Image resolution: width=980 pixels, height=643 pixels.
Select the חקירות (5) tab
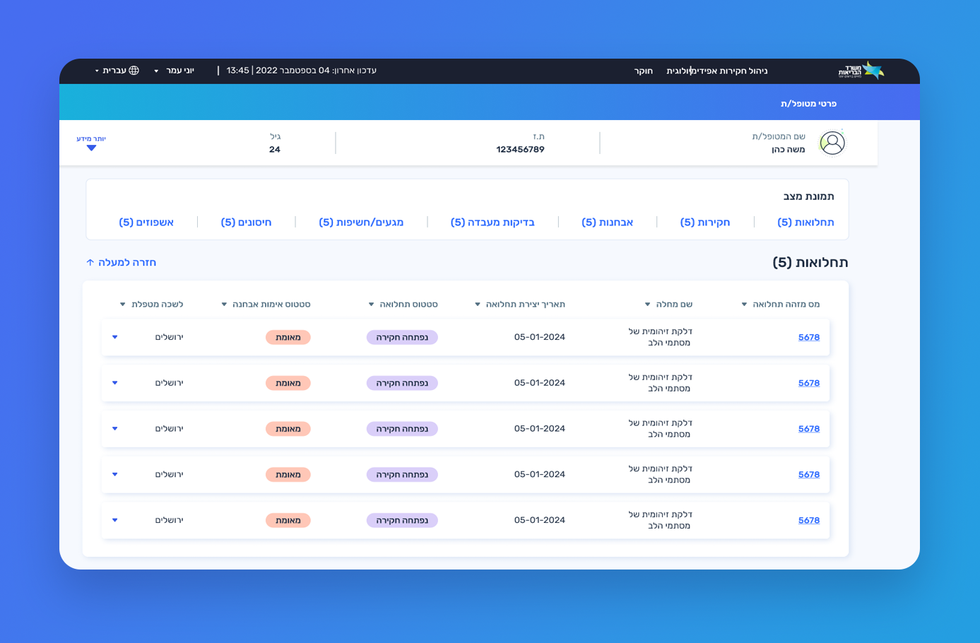tap(705, 222)
